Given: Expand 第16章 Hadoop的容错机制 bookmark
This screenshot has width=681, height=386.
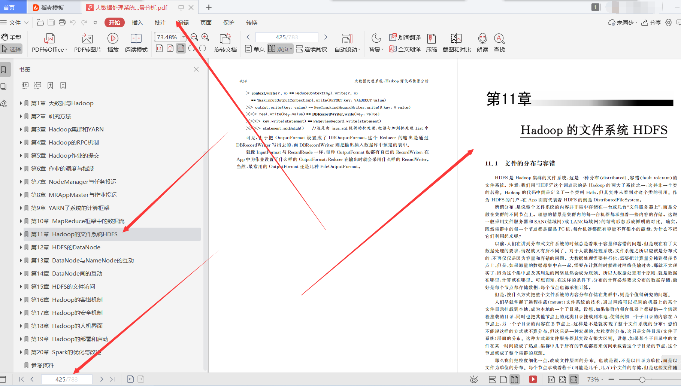Looking at the screenshot, I should [x=21, y=300].
